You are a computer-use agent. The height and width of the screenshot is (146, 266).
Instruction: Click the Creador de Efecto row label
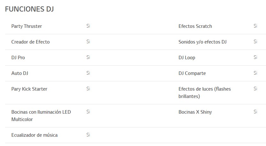tap(30, 42)
